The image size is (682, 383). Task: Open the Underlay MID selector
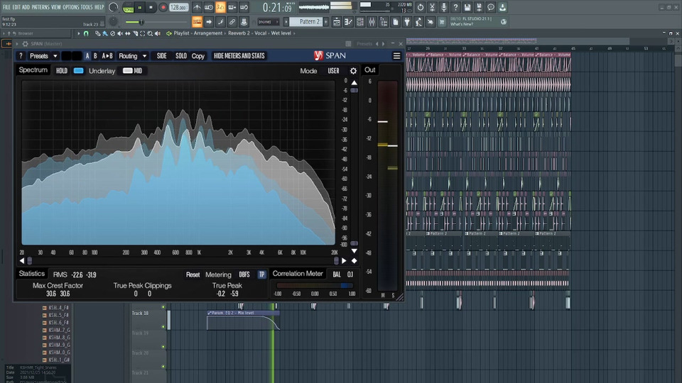(133, 71)
